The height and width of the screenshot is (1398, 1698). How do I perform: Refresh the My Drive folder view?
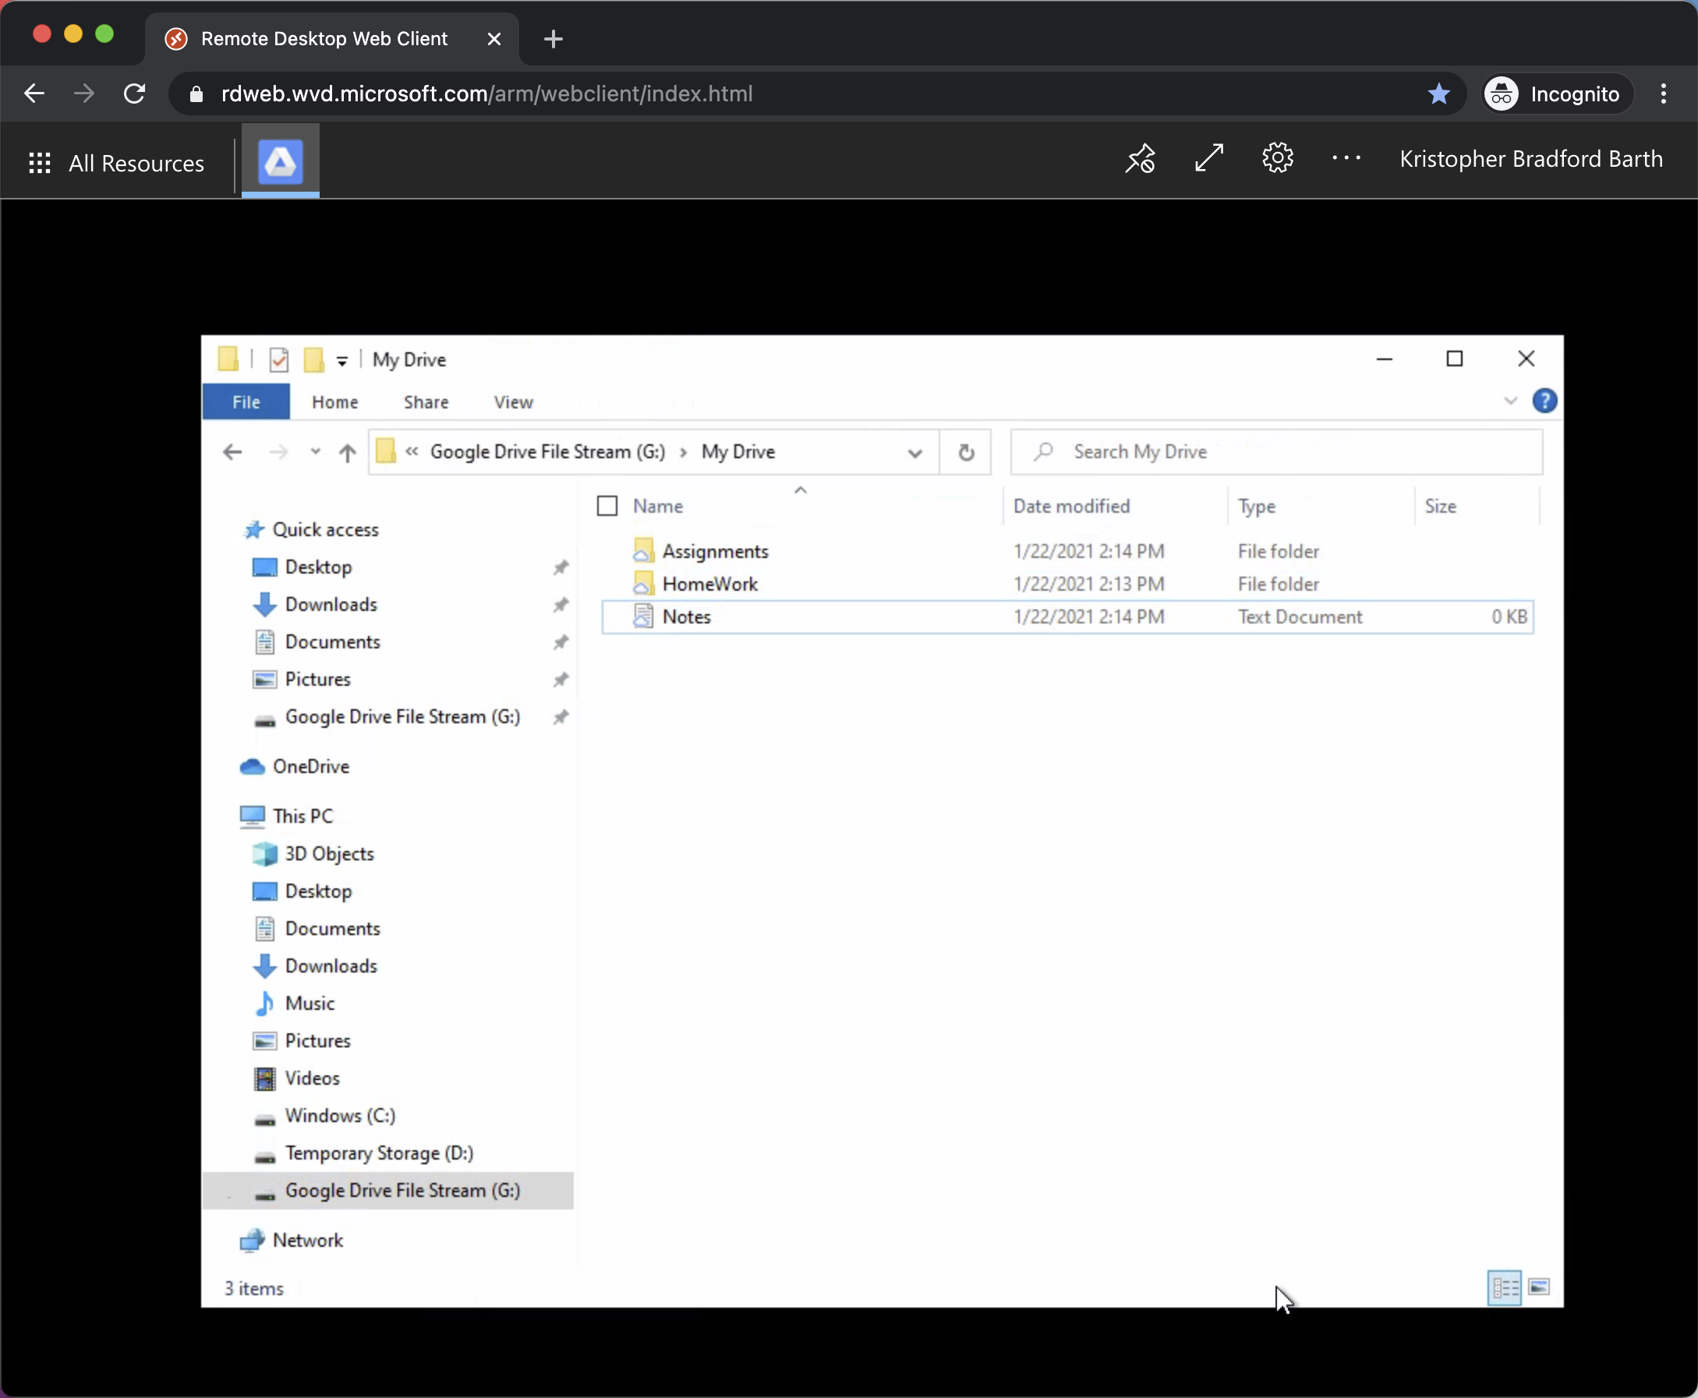point(966,452)
